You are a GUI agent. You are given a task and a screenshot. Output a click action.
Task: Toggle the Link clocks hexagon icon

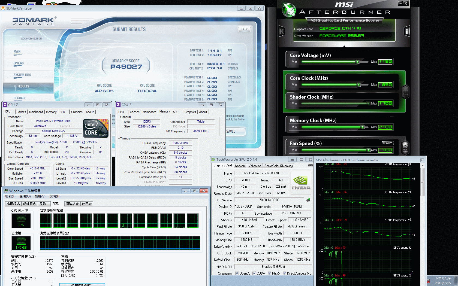tap(405, 92)
